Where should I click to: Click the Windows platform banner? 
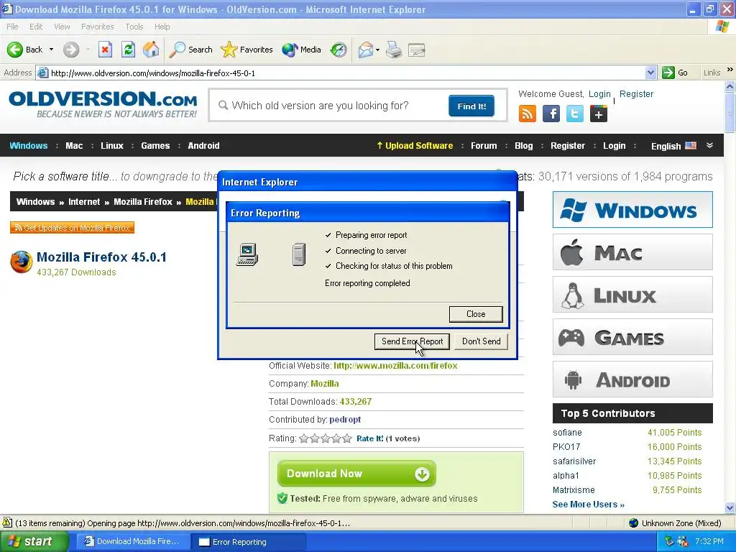[x=632, y=209]
